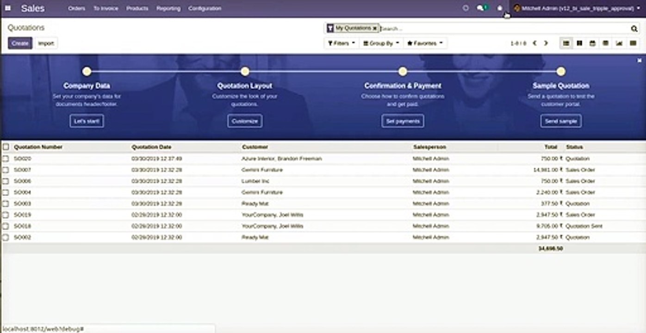Click the 377.50 total for SO003
The image size is (646, 333).
(553, 203)
